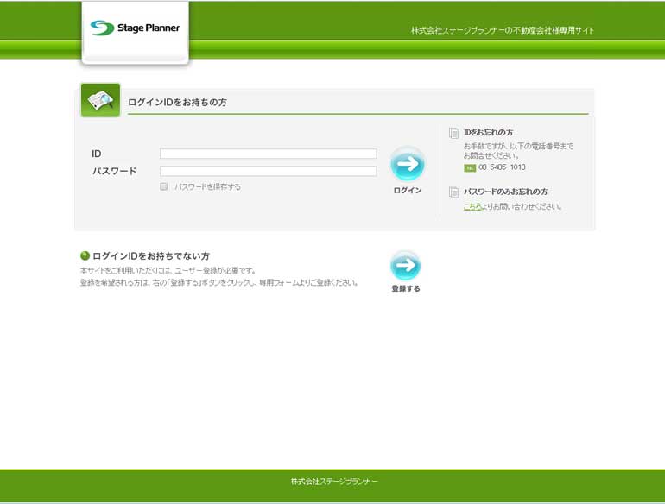Viewport: 665px width, 504px height.
Task: Click text お手数ですが、以下の電話番号まで
Action: pos(518,146)
